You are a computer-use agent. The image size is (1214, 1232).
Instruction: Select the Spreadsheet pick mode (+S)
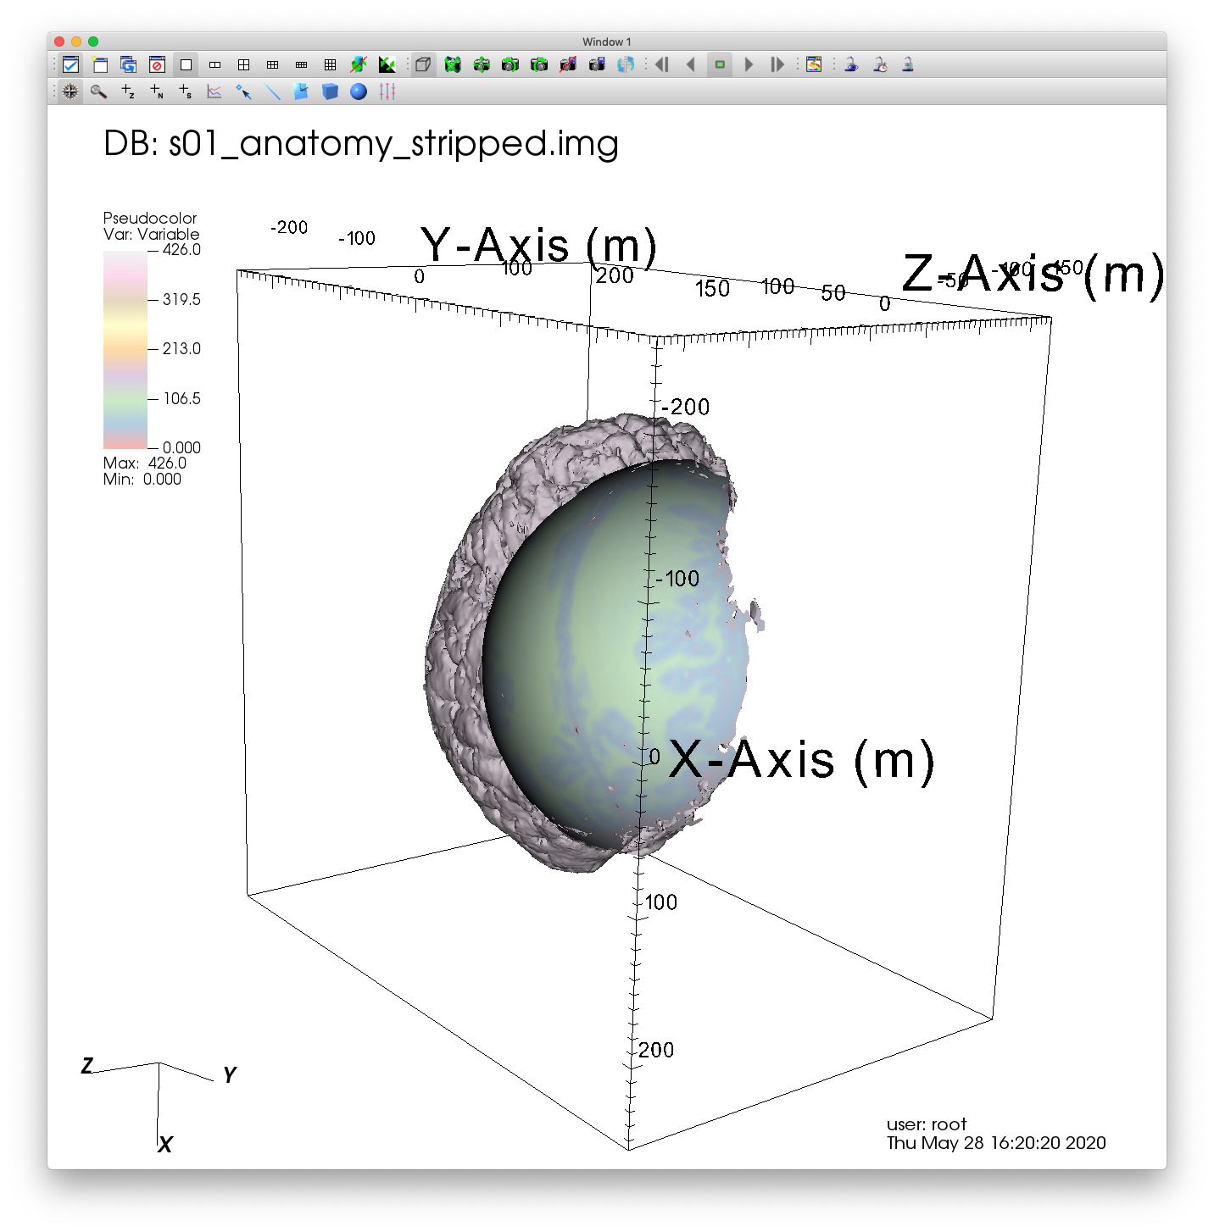(186, 92)
